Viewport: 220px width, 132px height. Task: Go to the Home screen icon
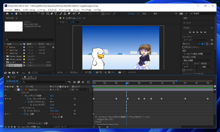(7, 14)
